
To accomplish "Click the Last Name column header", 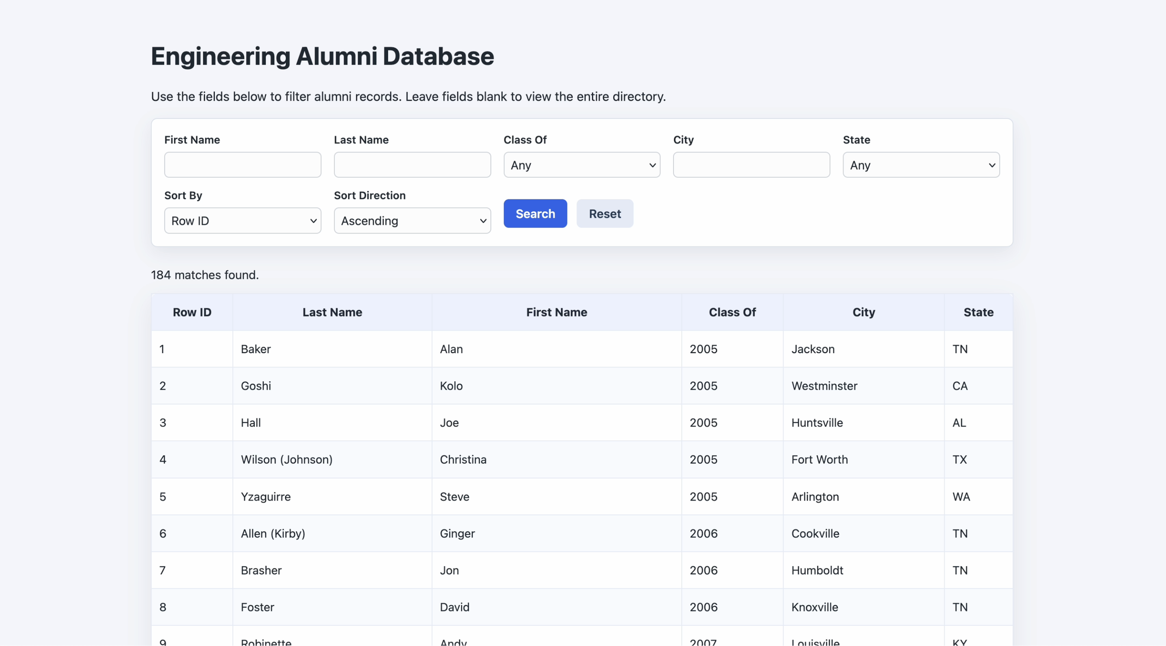I will [332, 312].
